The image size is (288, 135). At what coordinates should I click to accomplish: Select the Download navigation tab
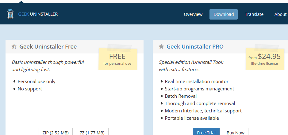point(224,14)
